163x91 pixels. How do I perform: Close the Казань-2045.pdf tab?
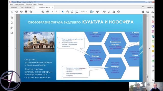(x=53, y=7)
